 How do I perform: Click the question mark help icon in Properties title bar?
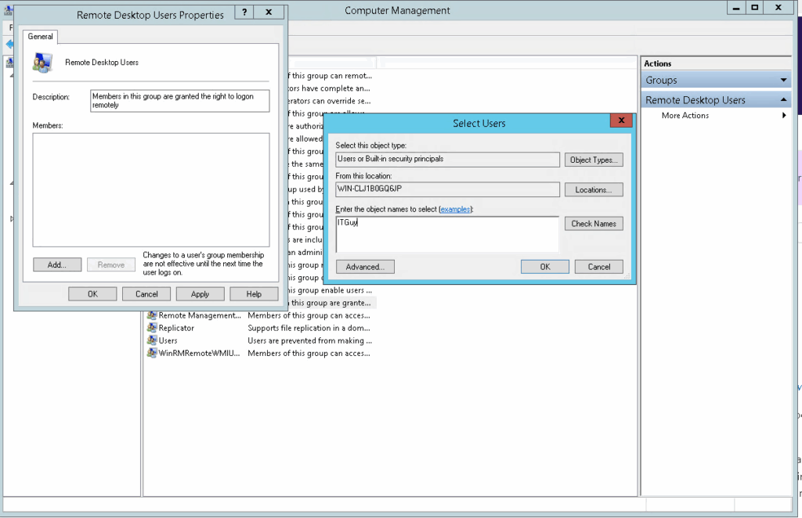(x=244, y=13)
